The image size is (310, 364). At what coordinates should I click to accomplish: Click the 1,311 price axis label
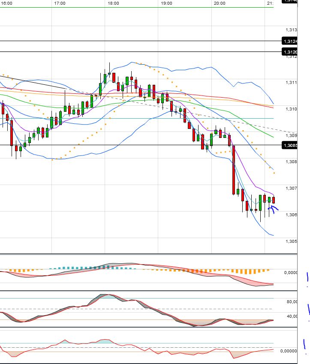291,82
